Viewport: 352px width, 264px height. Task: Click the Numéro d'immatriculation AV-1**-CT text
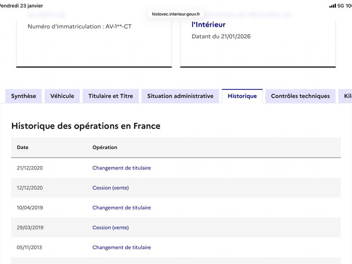click(80, 26)
